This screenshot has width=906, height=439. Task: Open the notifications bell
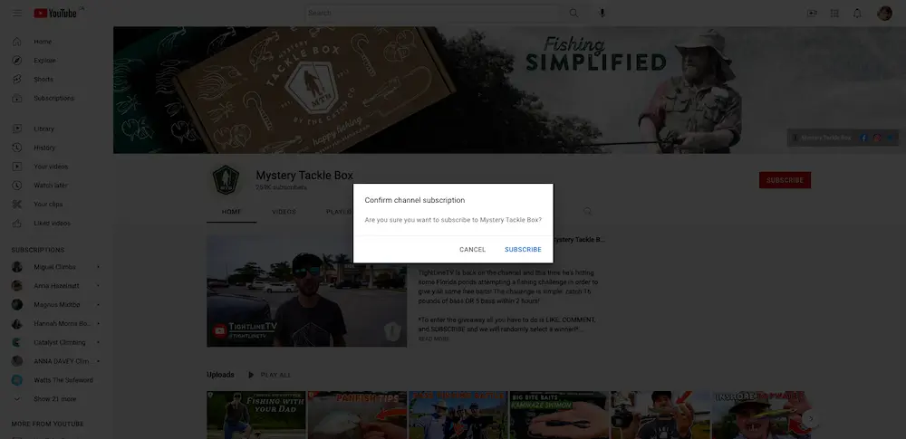pyautogui.click(x=857, y=13)
